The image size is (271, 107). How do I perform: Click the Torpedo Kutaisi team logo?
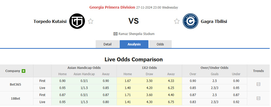tap(77, 21)
